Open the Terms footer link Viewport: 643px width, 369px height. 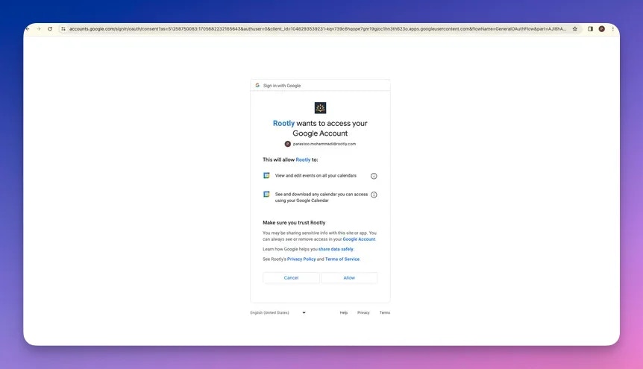[385, 313]
